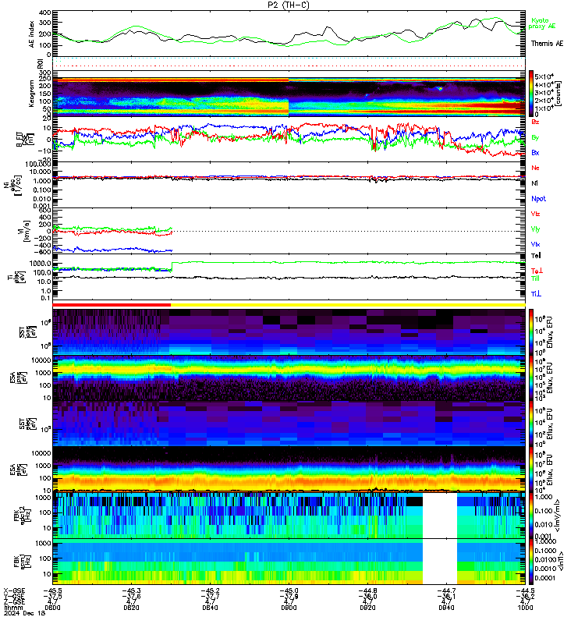
Task: Click the 0940 time tick label
Action: tap(446, 608)
